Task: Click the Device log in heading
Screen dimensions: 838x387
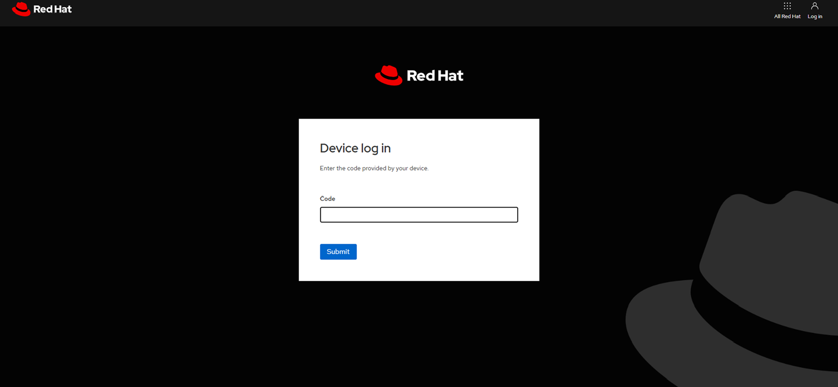Action: 355,148
